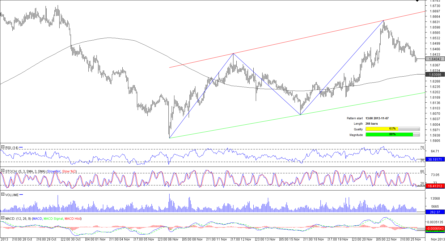This screenshot has height=241, width=445.
Task: Click the green Magnitude 88% bar
Action: [x=392, y=135]
